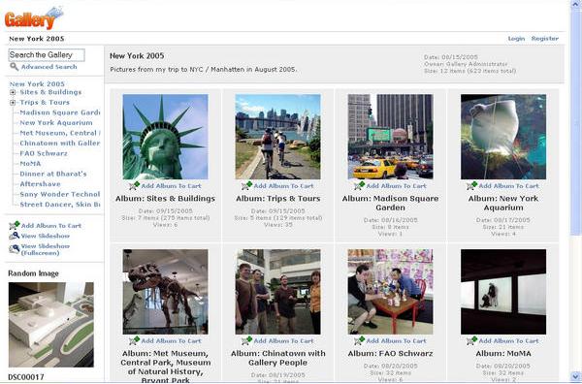Click the Gallery logo
Screen dimensions: 582x384
34,17
